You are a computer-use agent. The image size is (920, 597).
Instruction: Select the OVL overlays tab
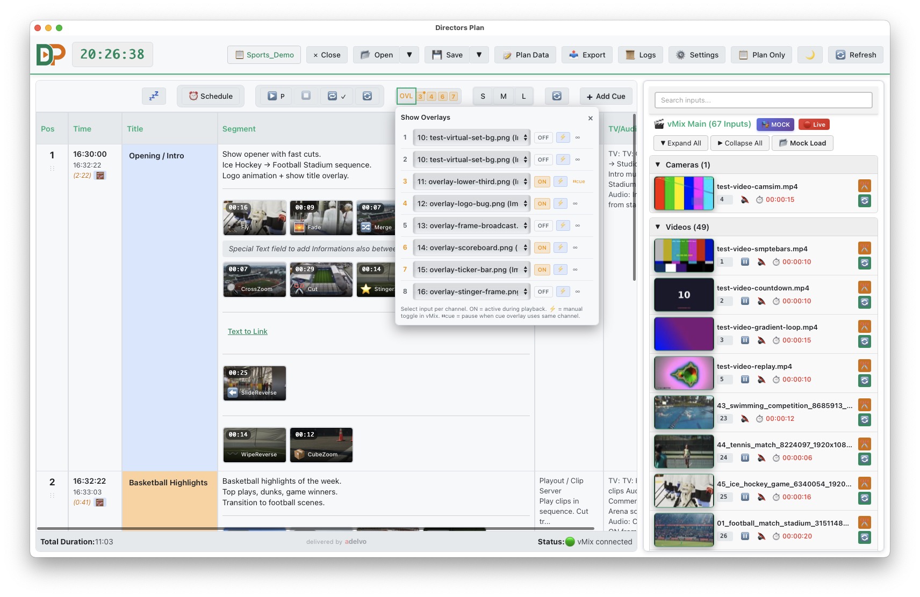coord(406,96)
